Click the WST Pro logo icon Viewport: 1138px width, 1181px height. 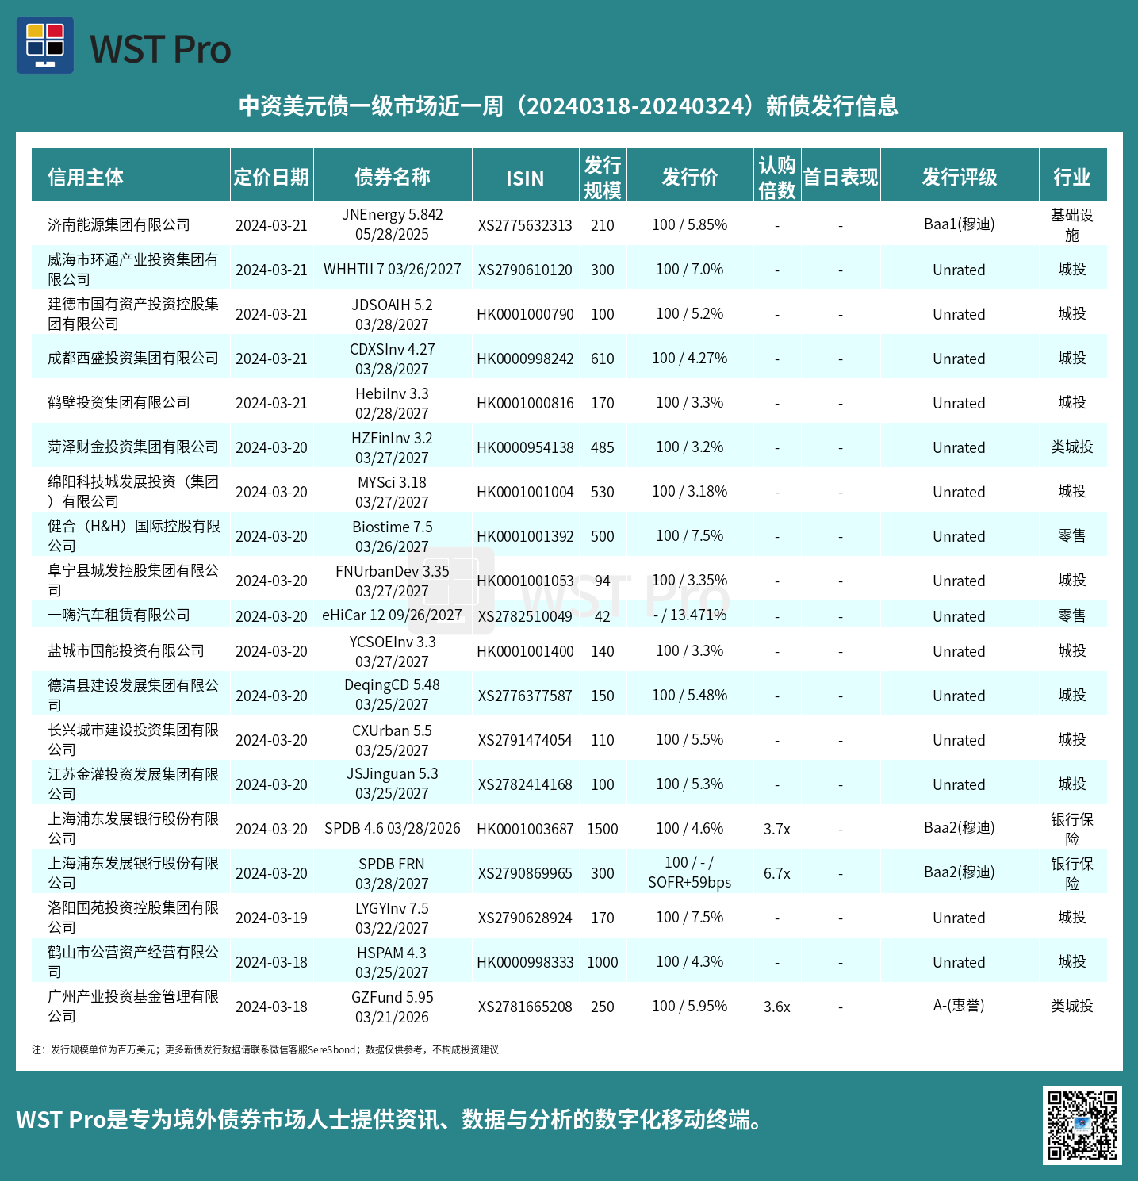45,45
